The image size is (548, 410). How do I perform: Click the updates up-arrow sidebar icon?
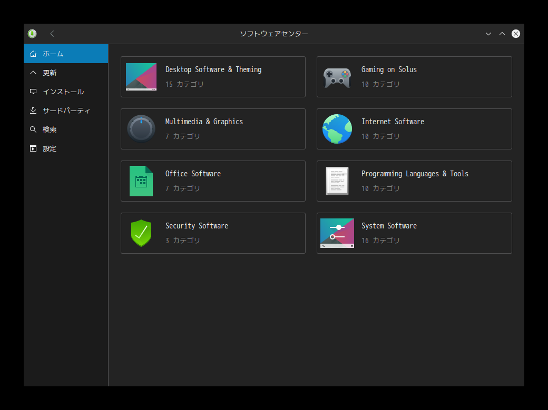[33, 73]
